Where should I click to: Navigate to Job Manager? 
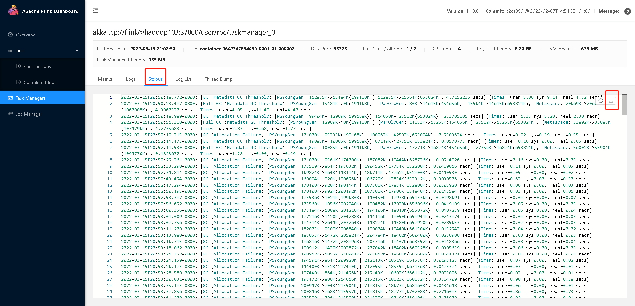click(x=42, y=114)
